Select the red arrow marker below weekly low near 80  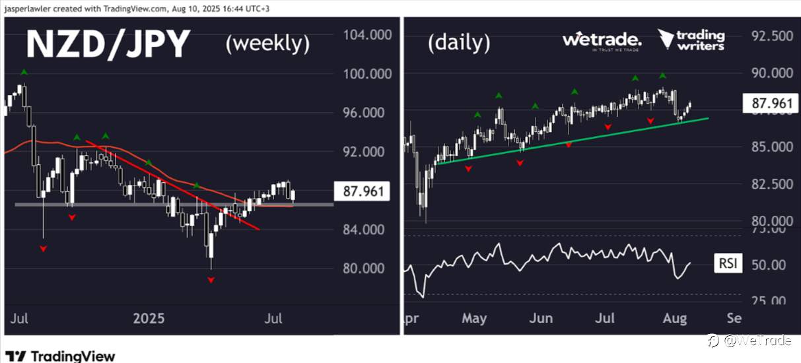[x=211, y=280]
